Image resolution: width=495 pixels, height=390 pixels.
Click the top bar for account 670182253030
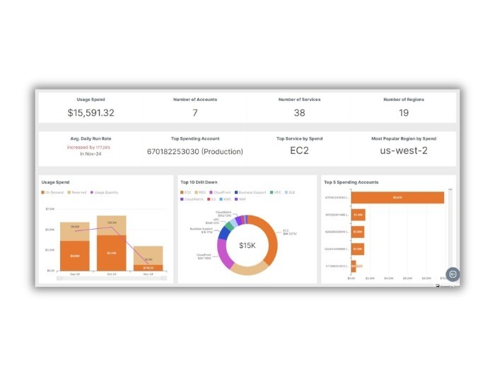pyautogui.click(x=397, y=198)
